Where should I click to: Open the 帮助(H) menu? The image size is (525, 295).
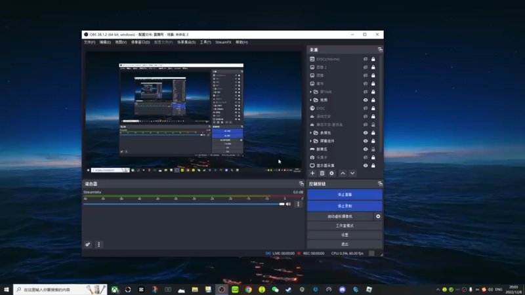(x=241, y=43)
